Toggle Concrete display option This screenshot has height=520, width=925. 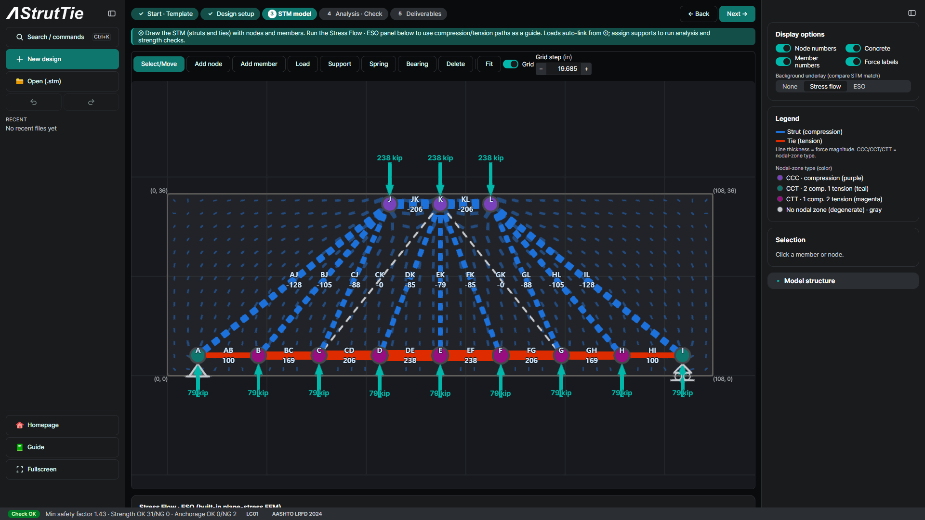pos(853,48)
